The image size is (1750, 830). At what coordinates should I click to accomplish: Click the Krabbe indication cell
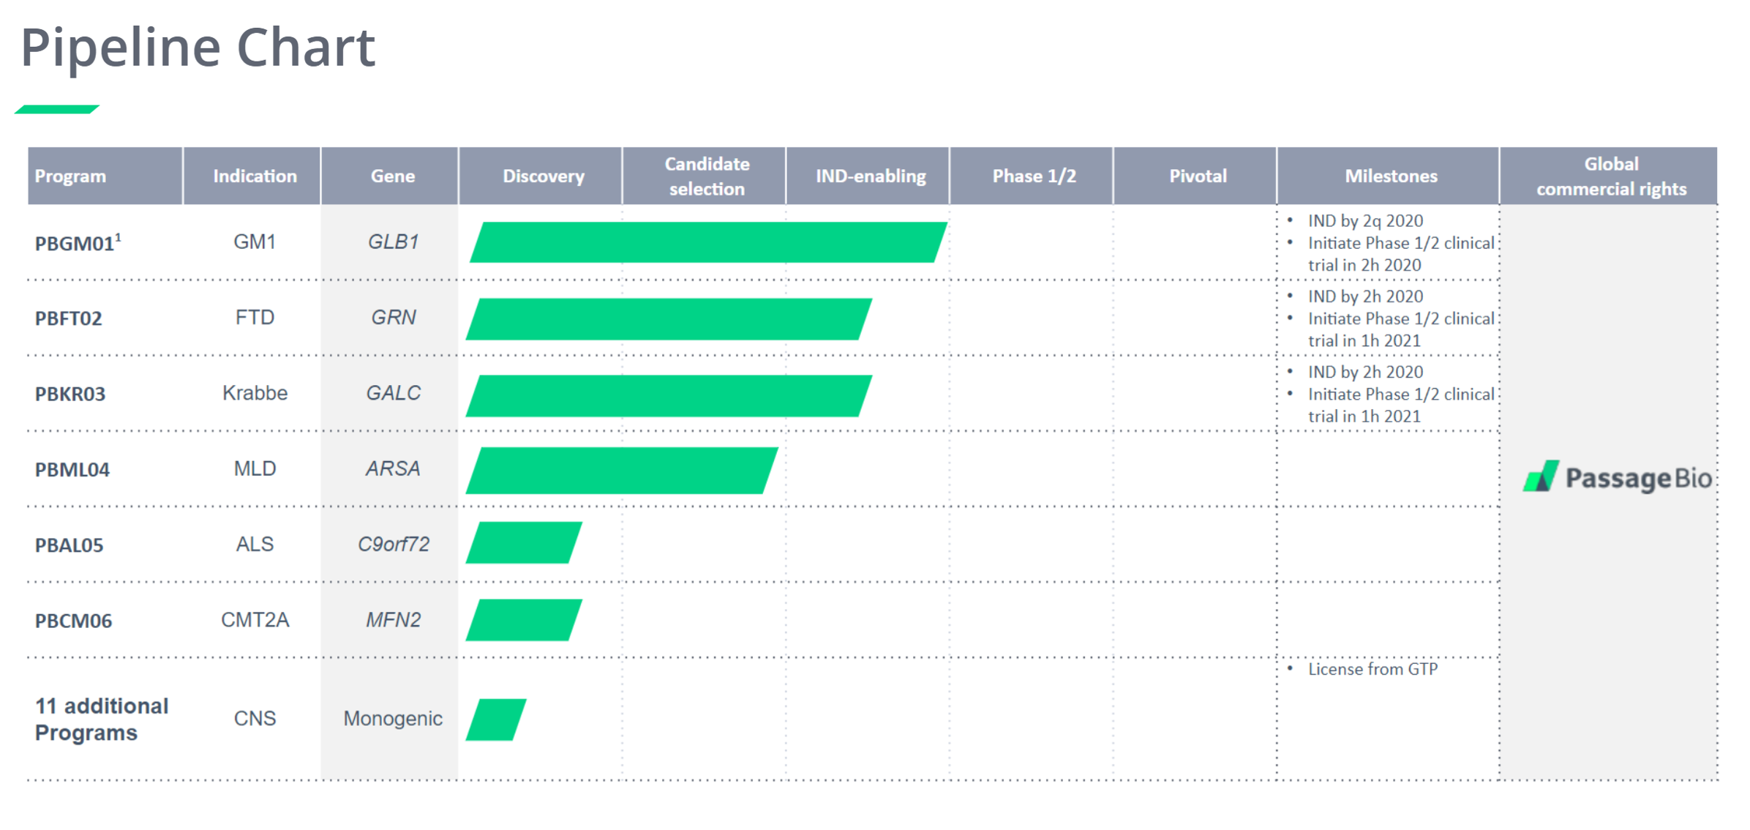tap(255, 393)
